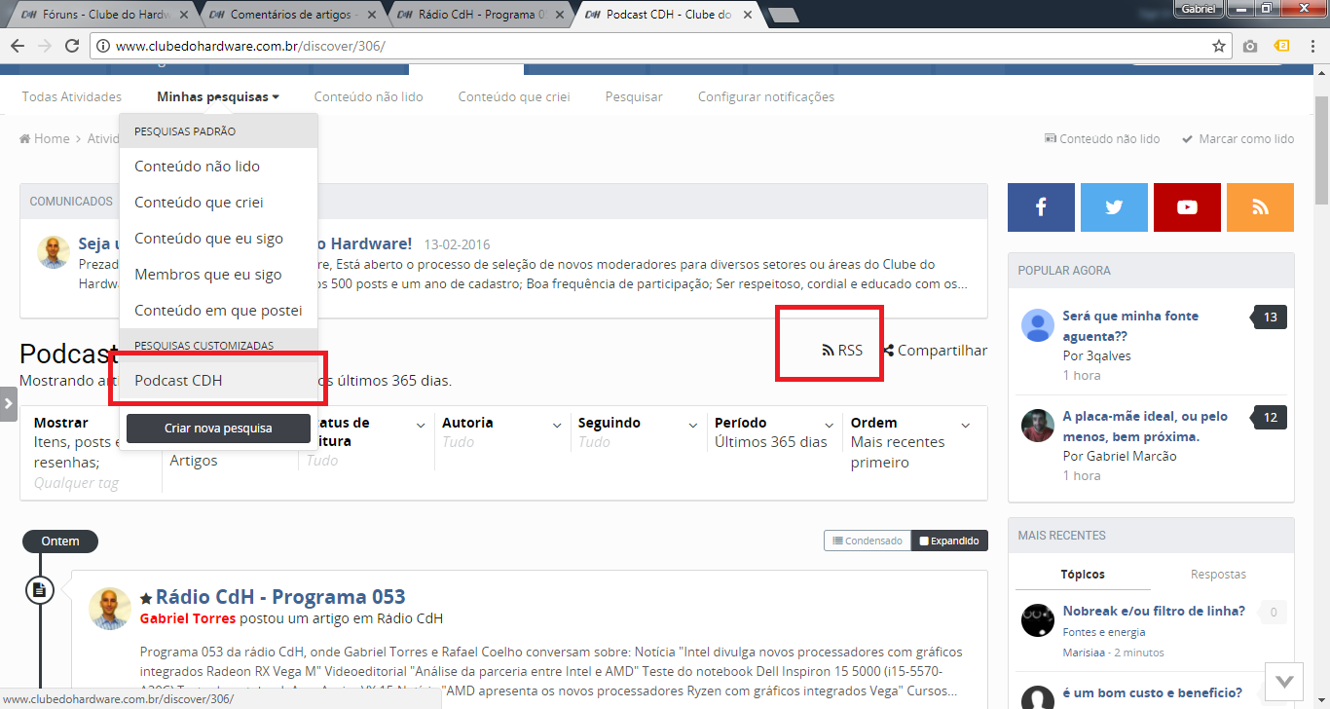Expand the left sidebar arrow handle
1330x709 pixels.
[9, 403]
